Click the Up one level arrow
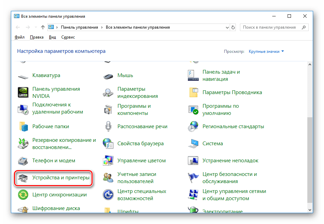Image resolution: width=324 pixels, height=224 pixels. click(43, 27)
